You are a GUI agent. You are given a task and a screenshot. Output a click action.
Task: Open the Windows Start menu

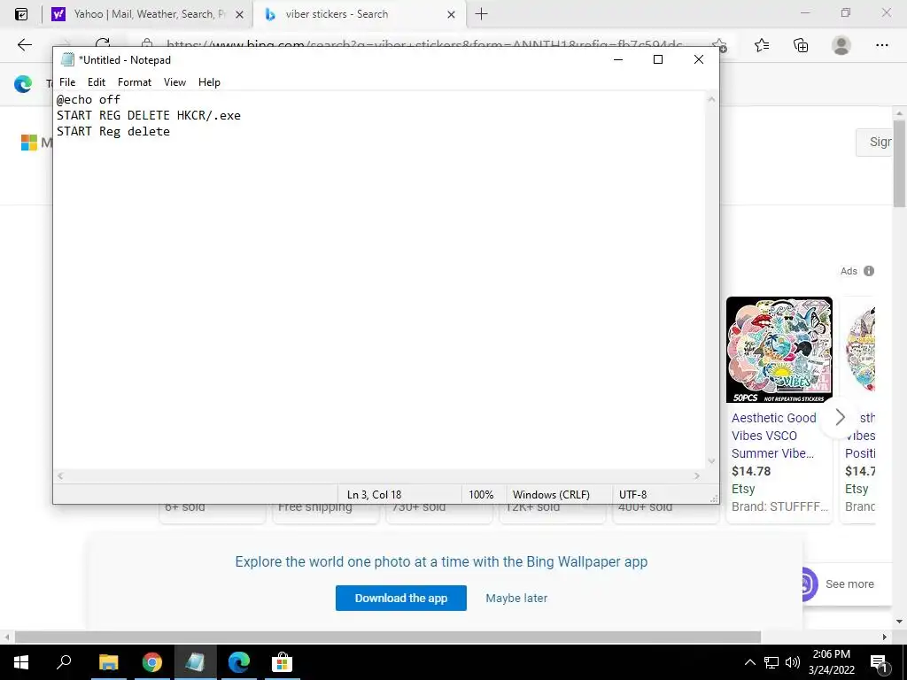click(x=21, y=662)
